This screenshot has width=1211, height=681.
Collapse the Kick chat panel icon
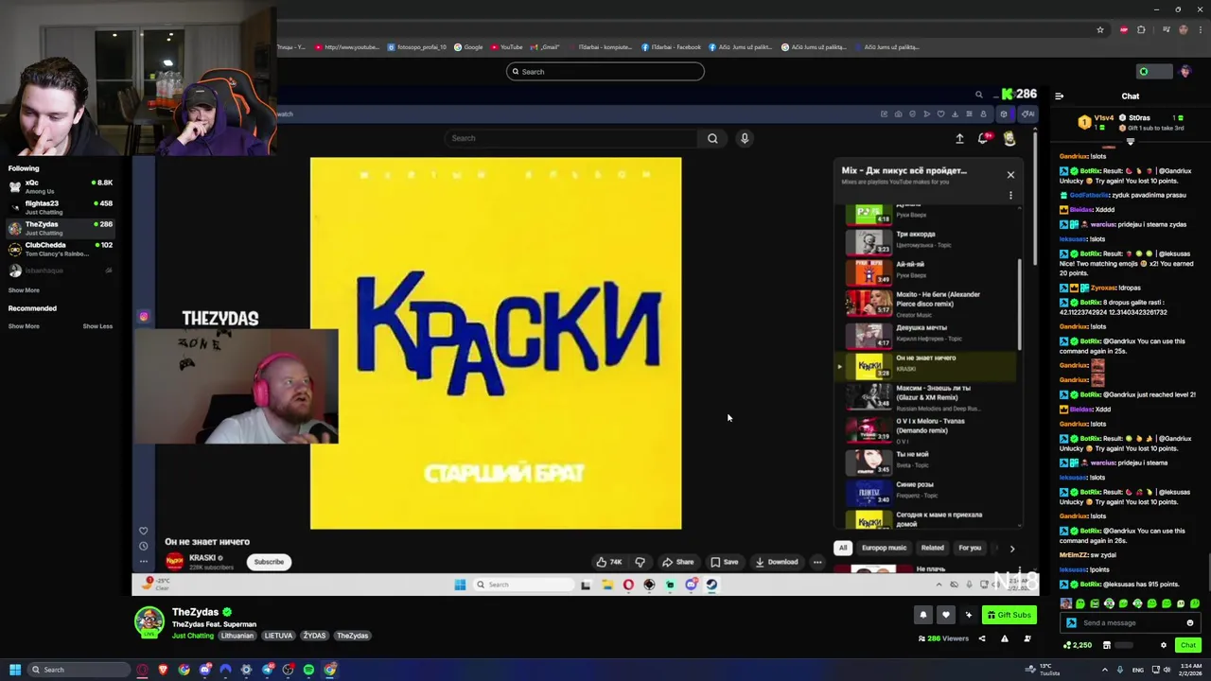click(x=1059, y=96)
